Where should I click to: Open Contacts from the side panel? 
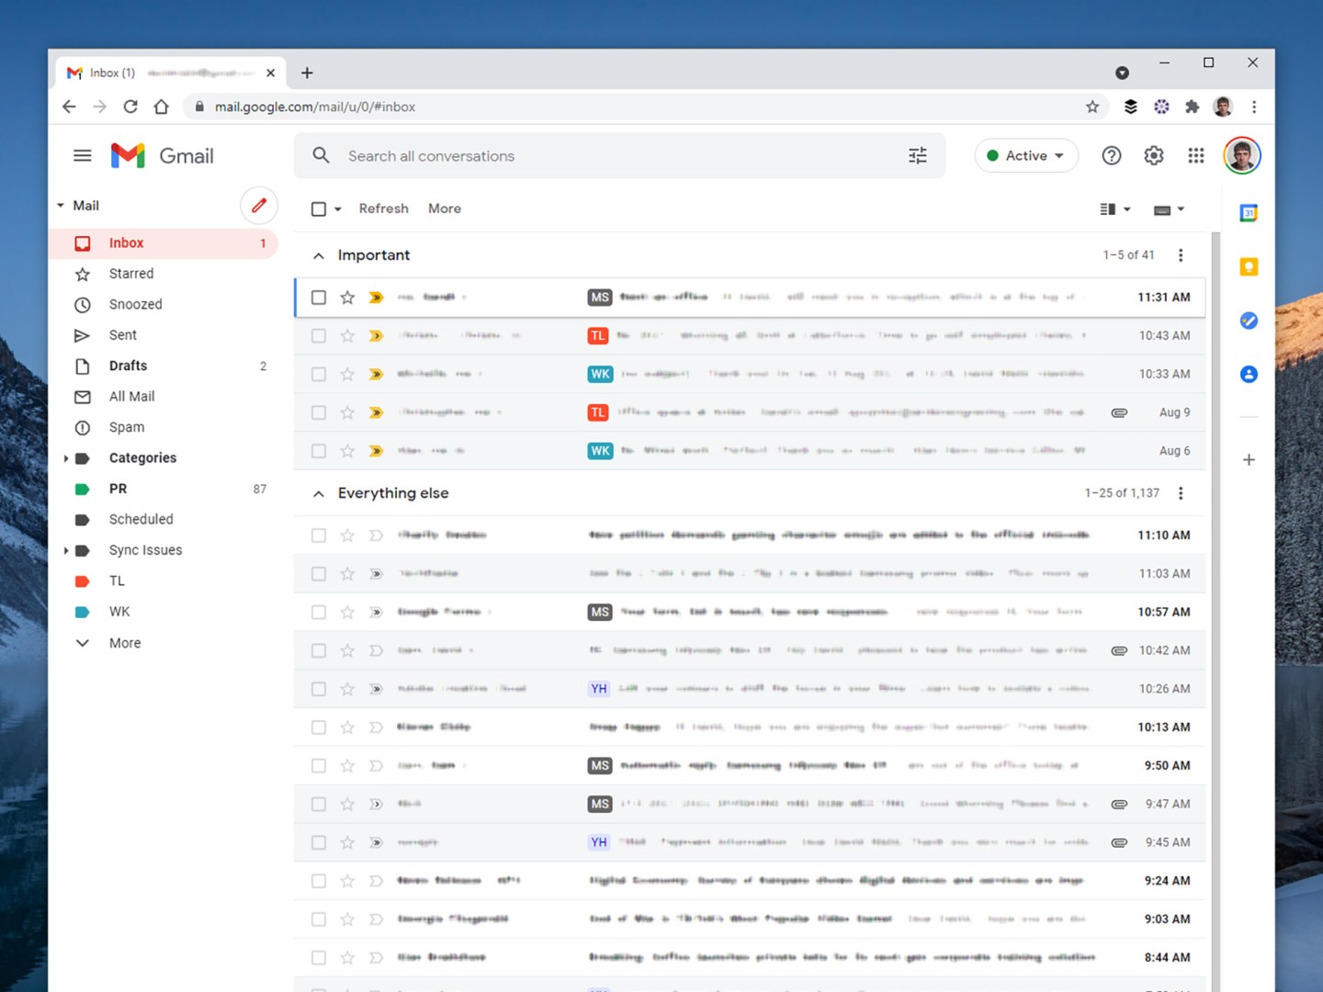(x=1248, y=374)
